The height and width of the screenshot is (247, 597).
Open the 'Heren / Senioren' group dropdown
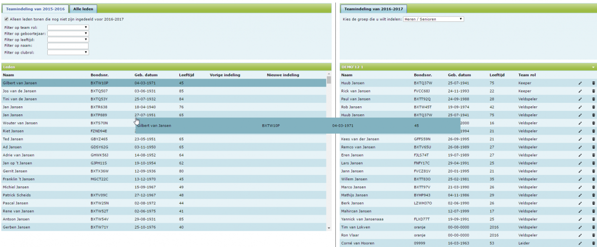(433, 19)
